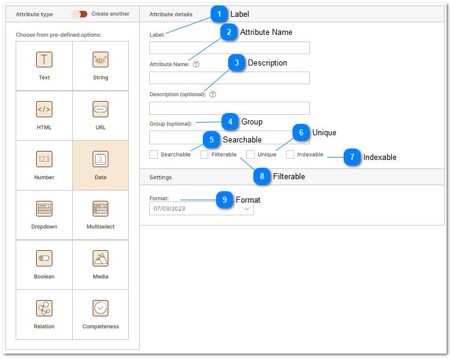Enable the Searchable checkbox
The image size is (452, 359).
coord(153,155)
